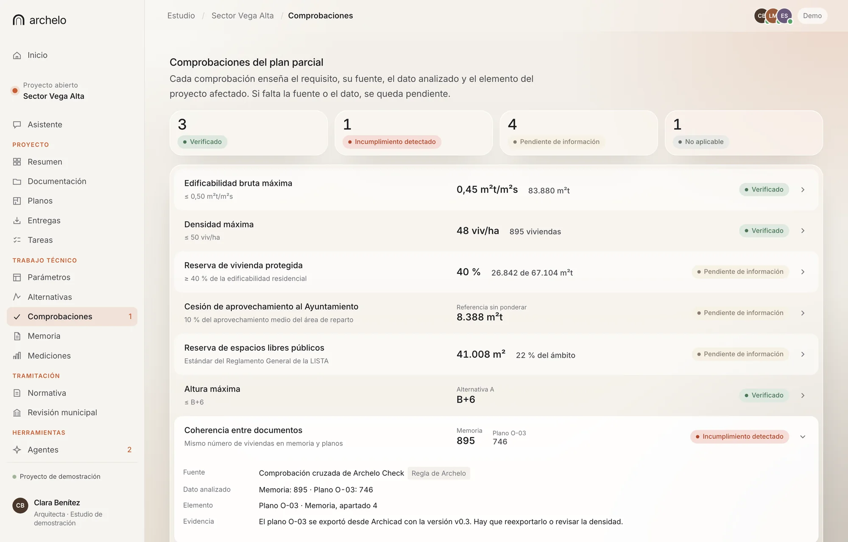The image size is (848, 542).
Task: Click the LM collaborator avatar
Action: pyautogui.click(x=773, y=16)
